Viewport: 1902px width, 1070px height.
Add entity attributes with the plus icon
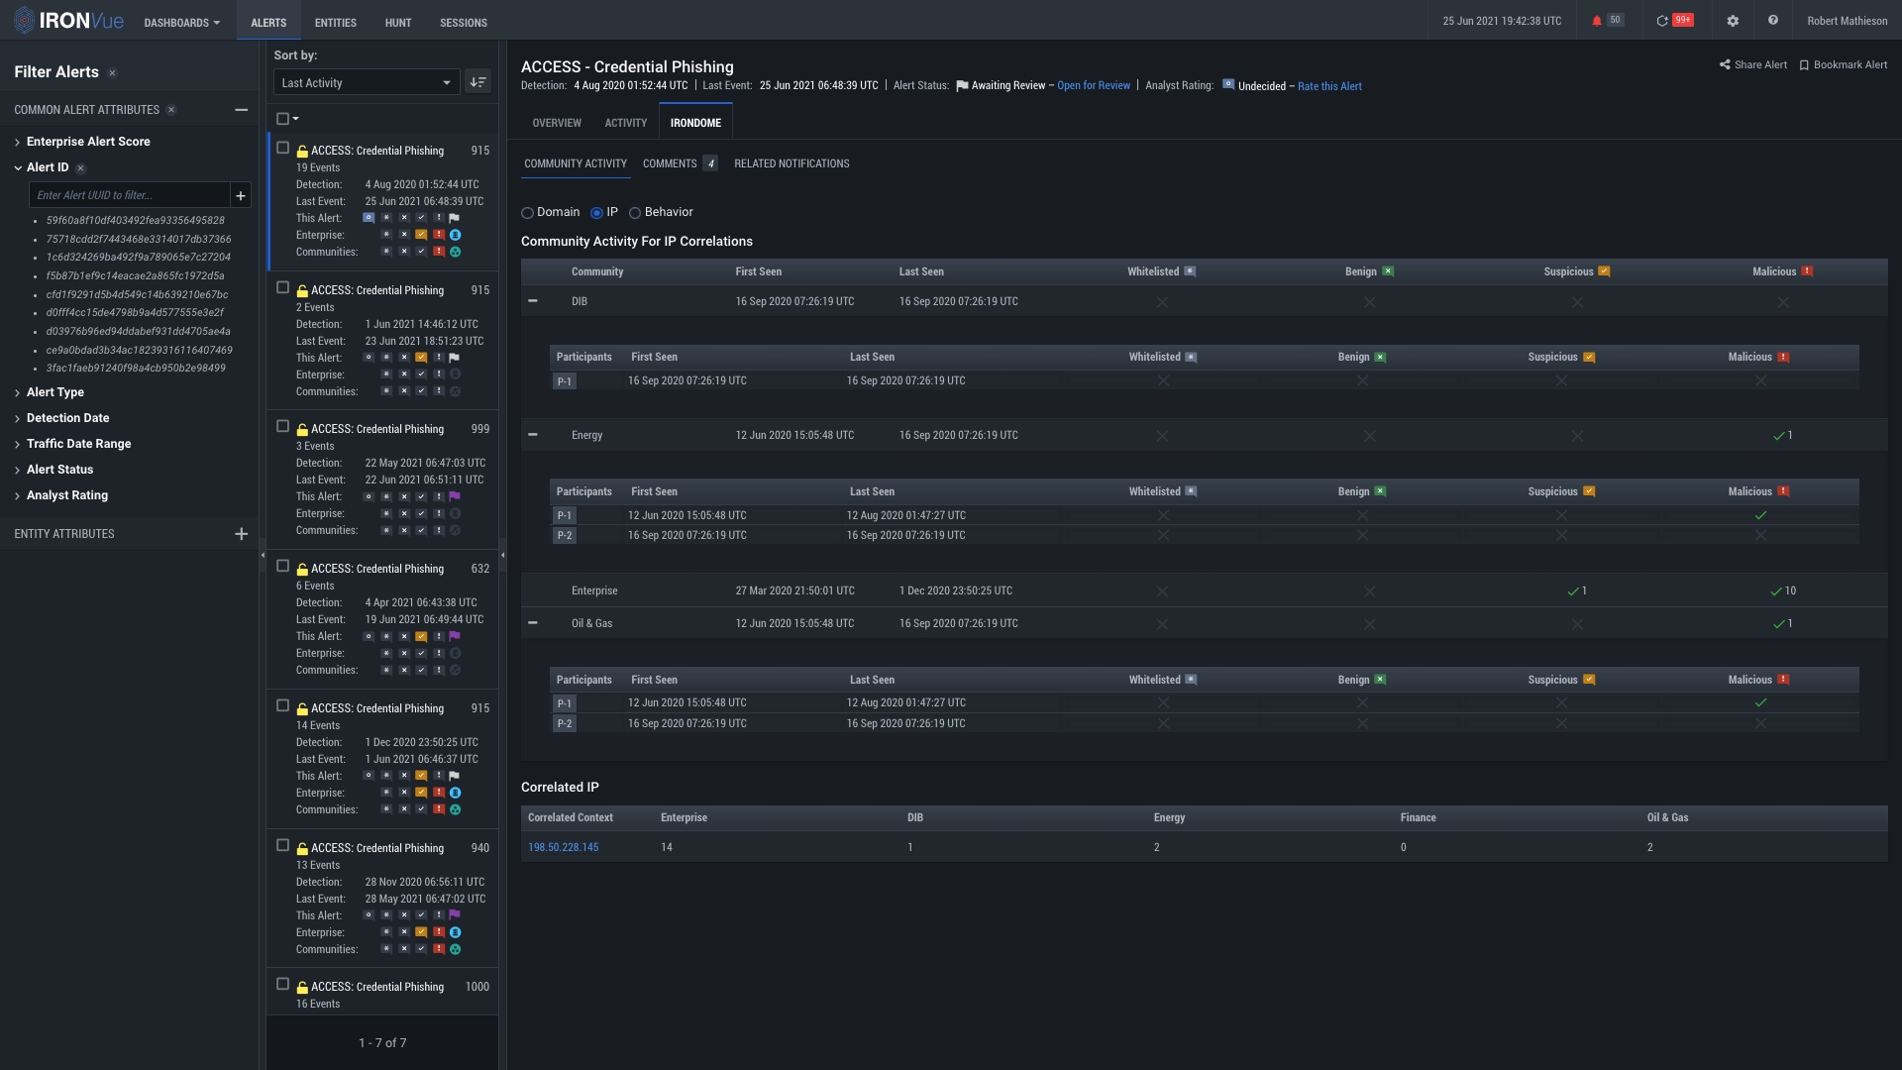pyautogui.click(x=241, y=534)
